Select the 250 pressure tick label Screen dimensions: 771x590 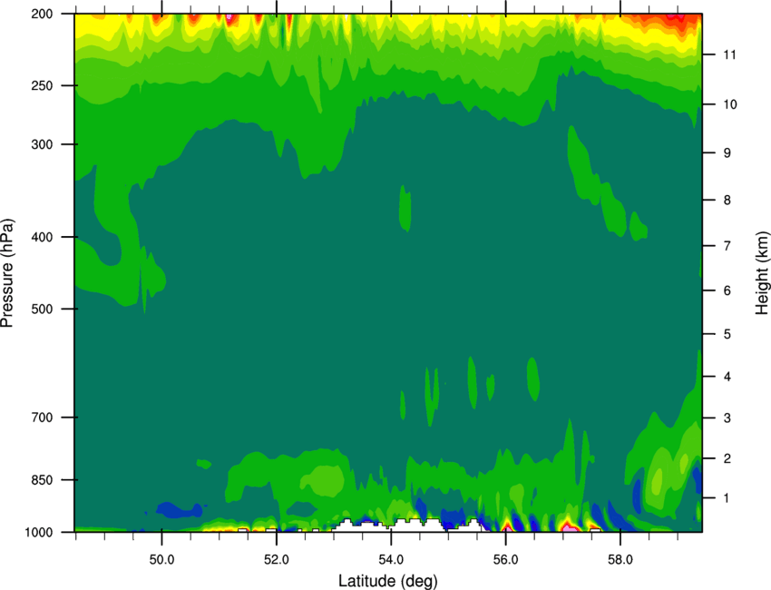pyautogui.click(x=43, y=85)
